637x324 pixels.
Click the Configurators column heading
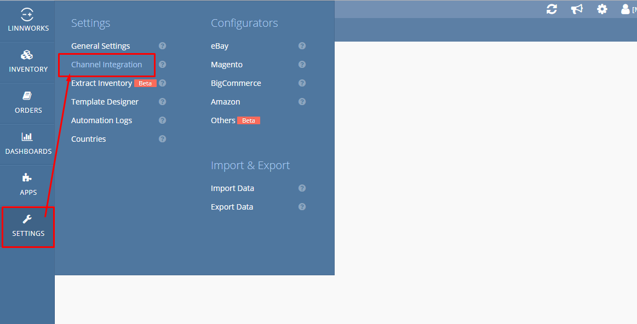pos(244,23)
